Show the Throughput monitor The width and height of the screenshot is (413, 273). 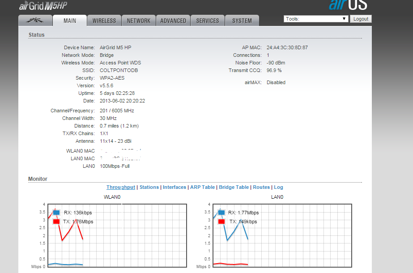[121, 187]
